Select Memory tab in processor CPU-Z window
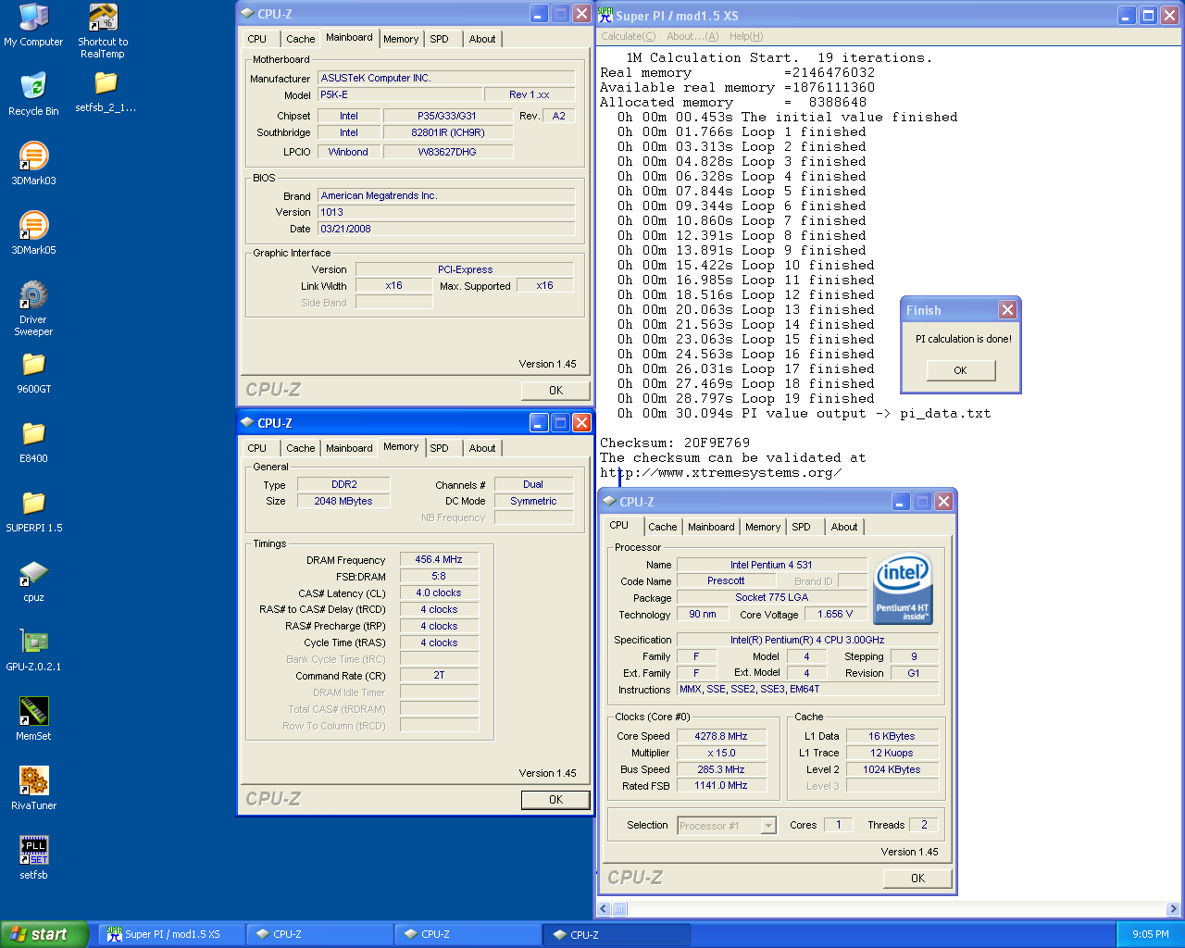The width and height of the screenshot is (1185, 948). click(763, 527)
